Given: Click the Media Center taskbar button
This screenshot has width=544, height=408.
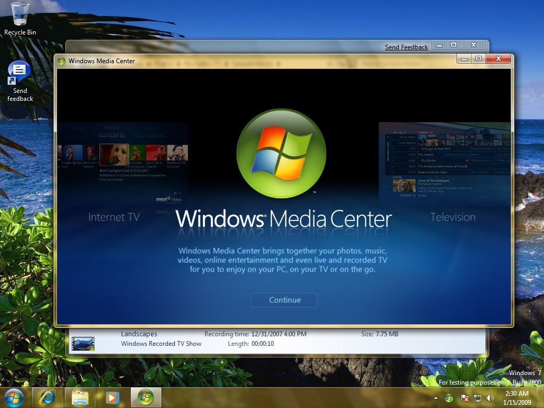Looking at the screenshot, I should click(x=146, y=397).
